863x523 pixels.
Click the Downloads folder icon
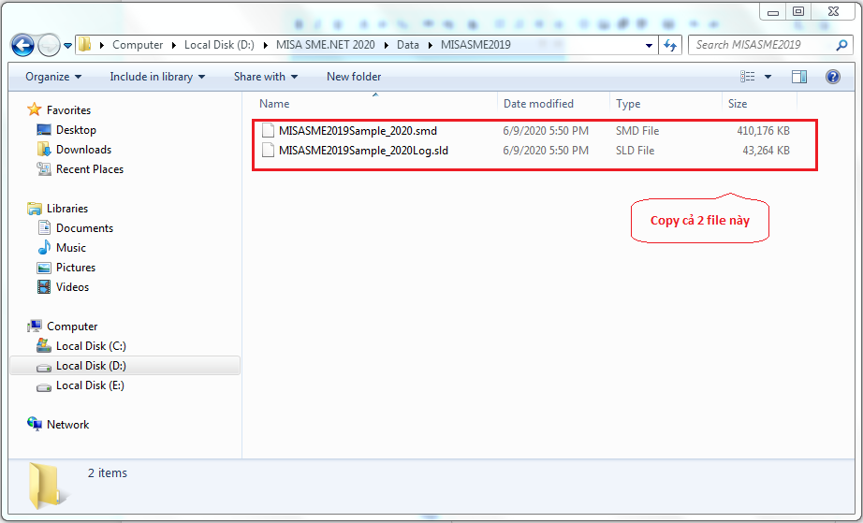pyautogui.click(x=44, y=149)
